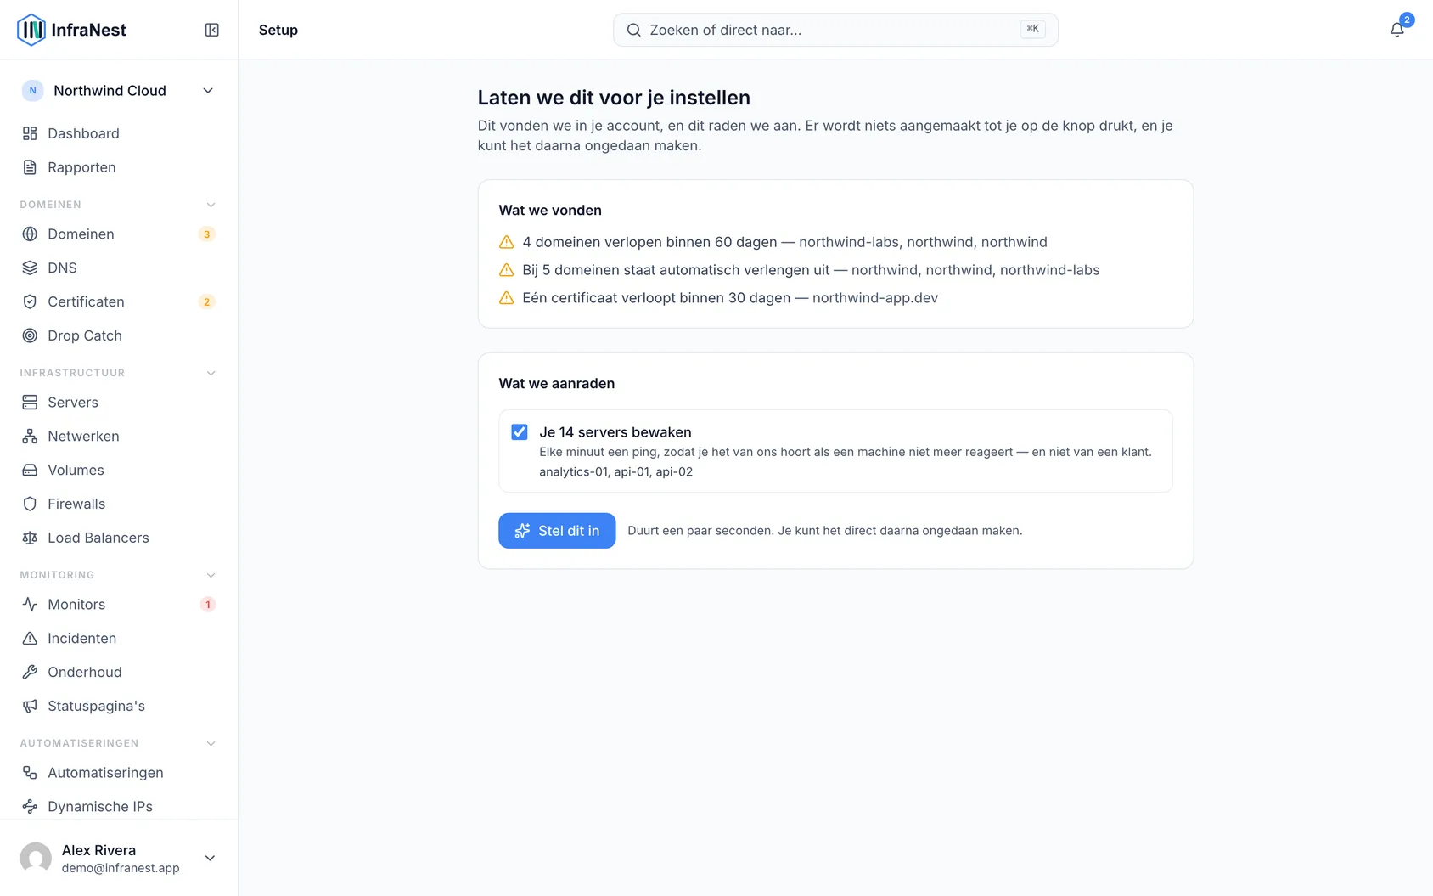Screen dimensions: 1433x896
Task: Click 'Setup' page title in header
Action: [278, 30]
